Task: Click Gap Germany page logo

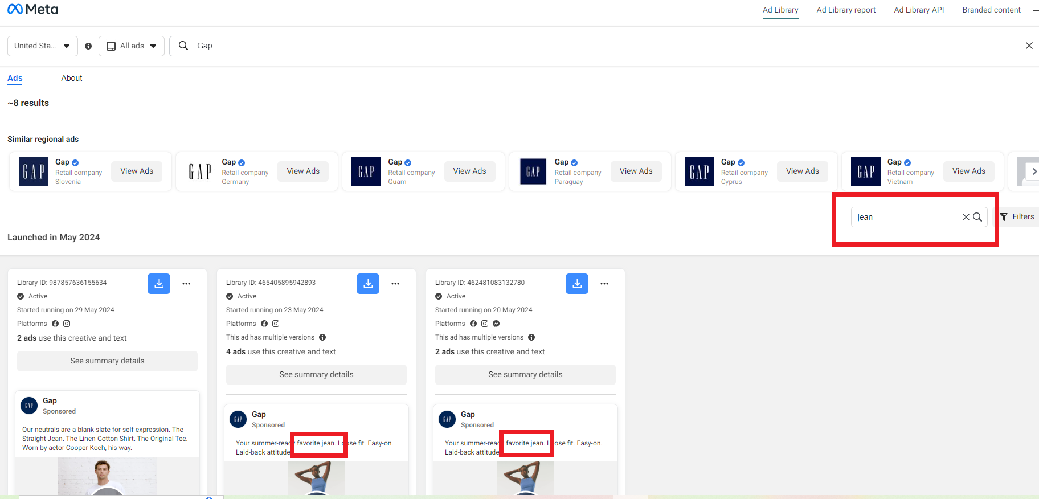Action: tap(200, 171)
